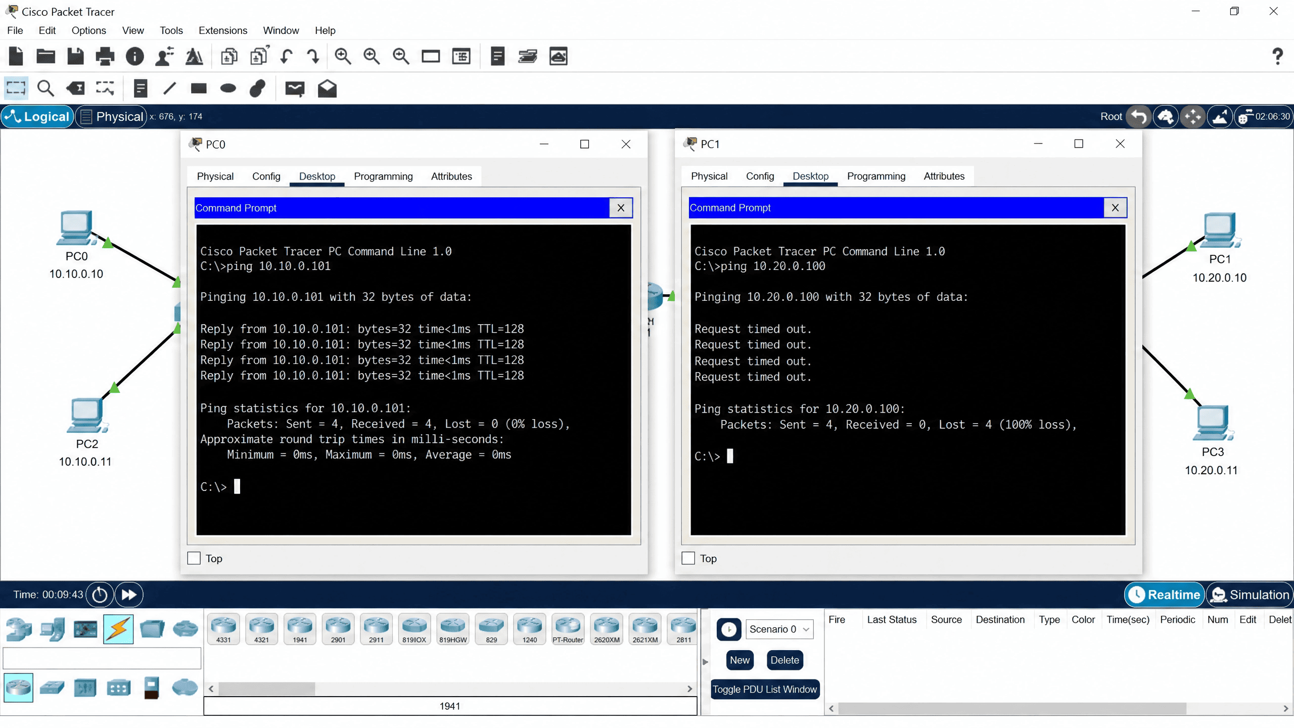Close PC0 Command Prompt with X button

coord(621,208)
